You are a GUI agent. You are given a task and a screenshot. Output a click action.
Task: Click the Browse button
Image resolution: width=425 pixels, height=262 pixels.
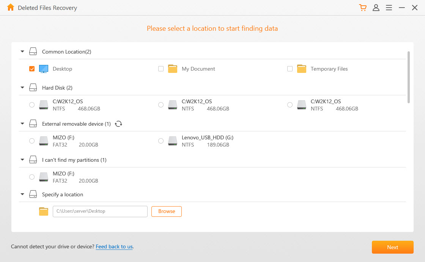point(166,211)
